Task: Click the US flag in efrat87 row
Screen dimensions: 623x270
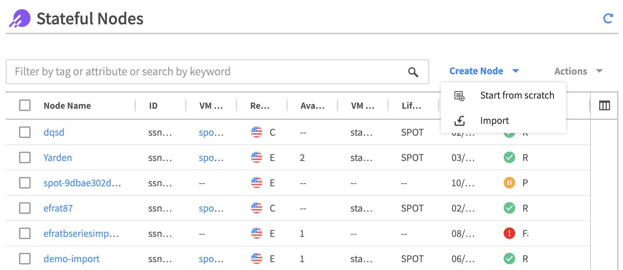Action: pos(257,208)
